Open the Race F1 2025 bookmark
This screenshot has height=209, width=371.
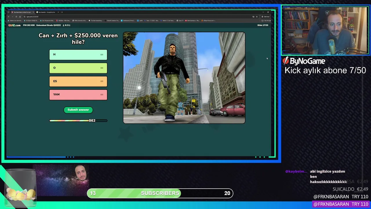coord(151,21)
